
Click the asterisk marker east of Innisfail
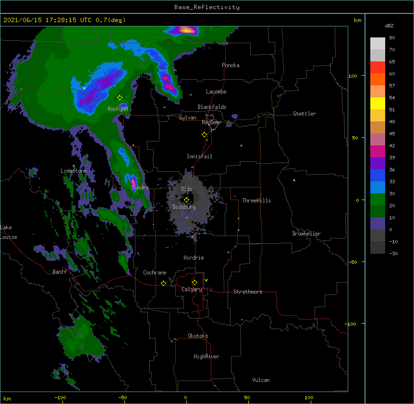[x=241, y=145]
